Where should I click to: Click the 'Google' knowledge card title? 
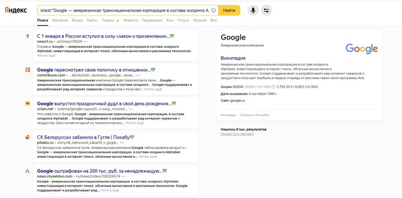click(233, 37)
